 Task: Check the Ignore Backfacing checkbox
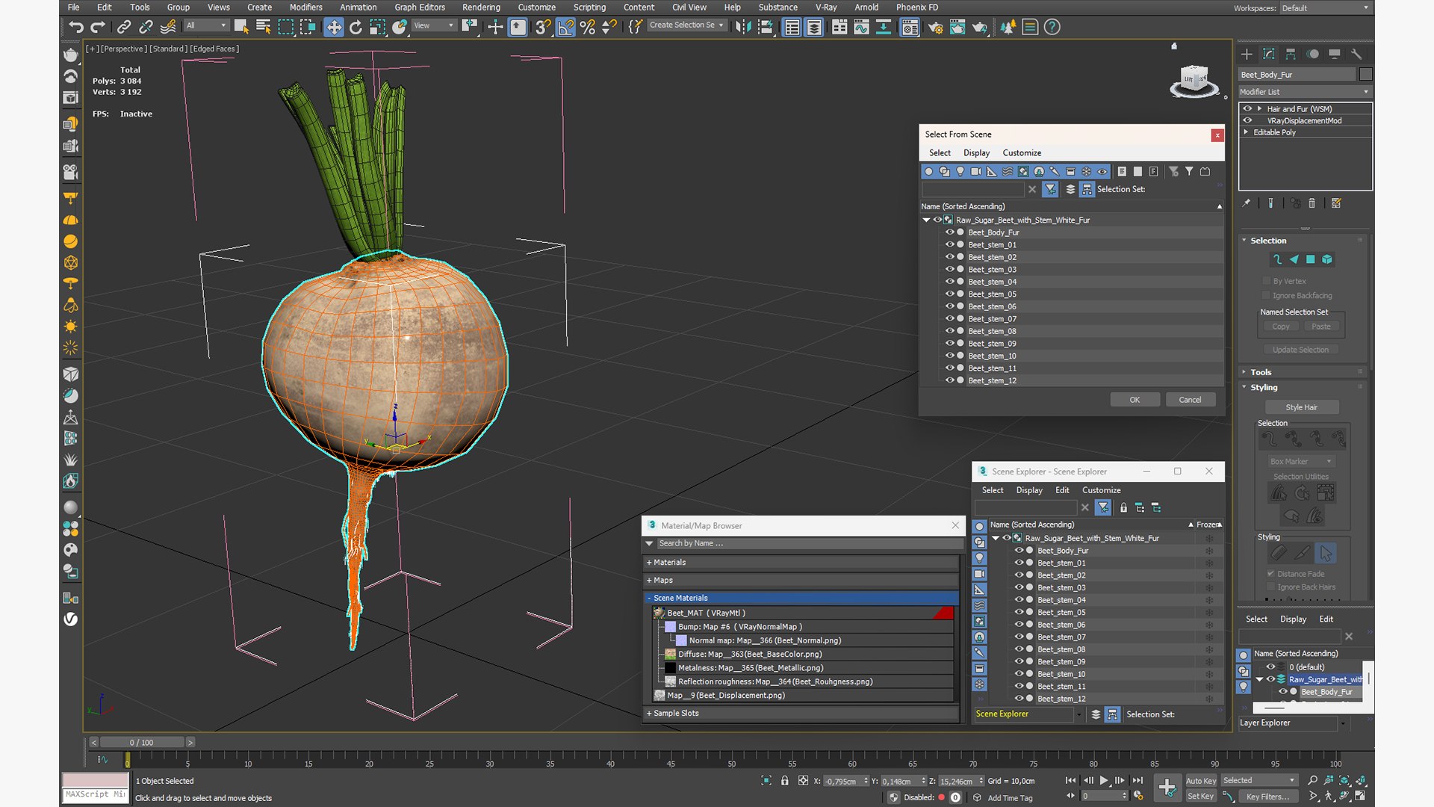(1266, 295)
